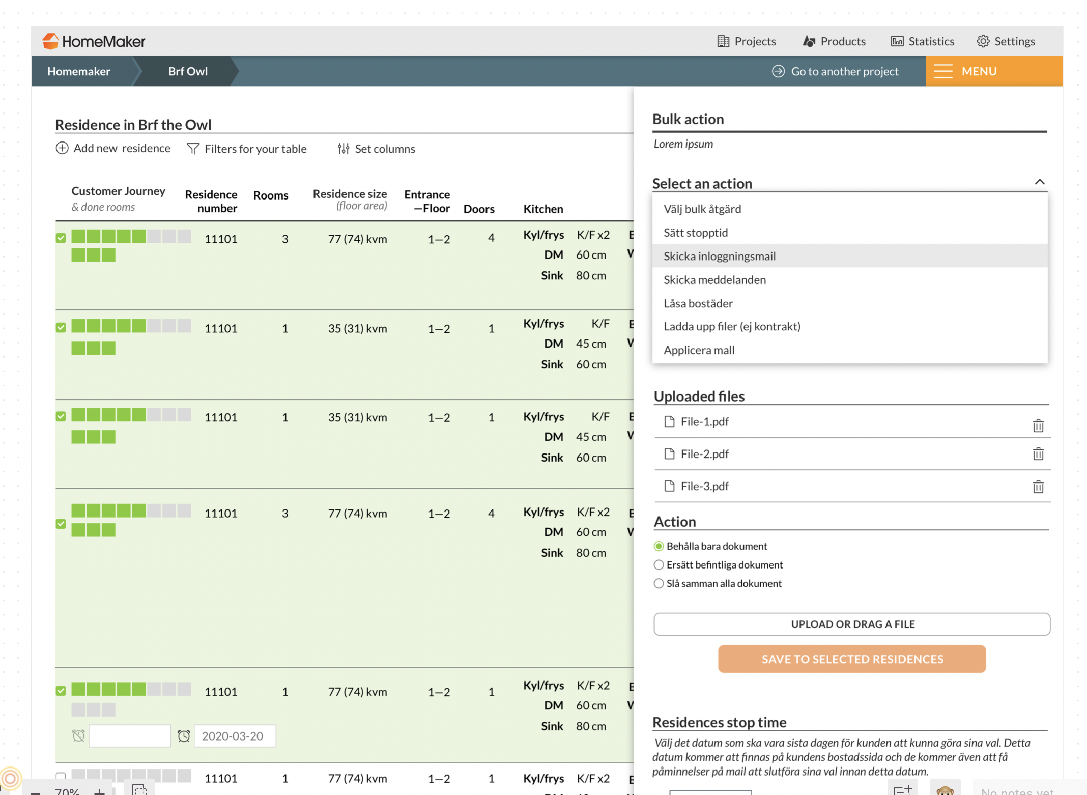Viewport: 1087px width, 795px height.
Task: Click the hamburger icon in MENU
Action: point(943,71)
